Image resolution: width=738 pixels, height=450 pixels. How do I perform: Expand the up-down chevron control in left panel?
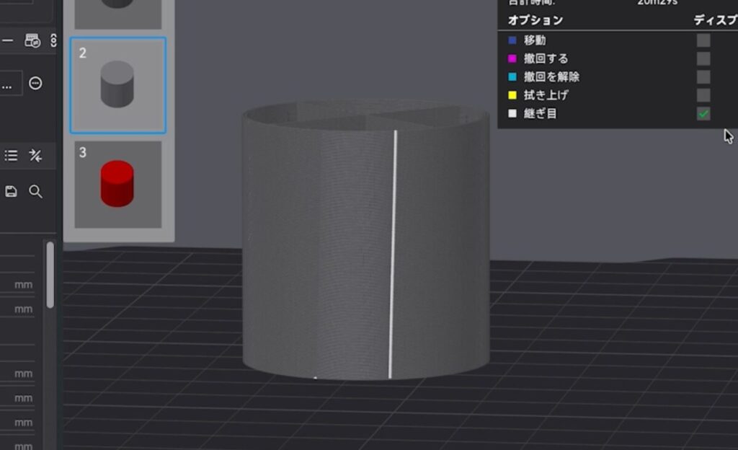(53, 40)
